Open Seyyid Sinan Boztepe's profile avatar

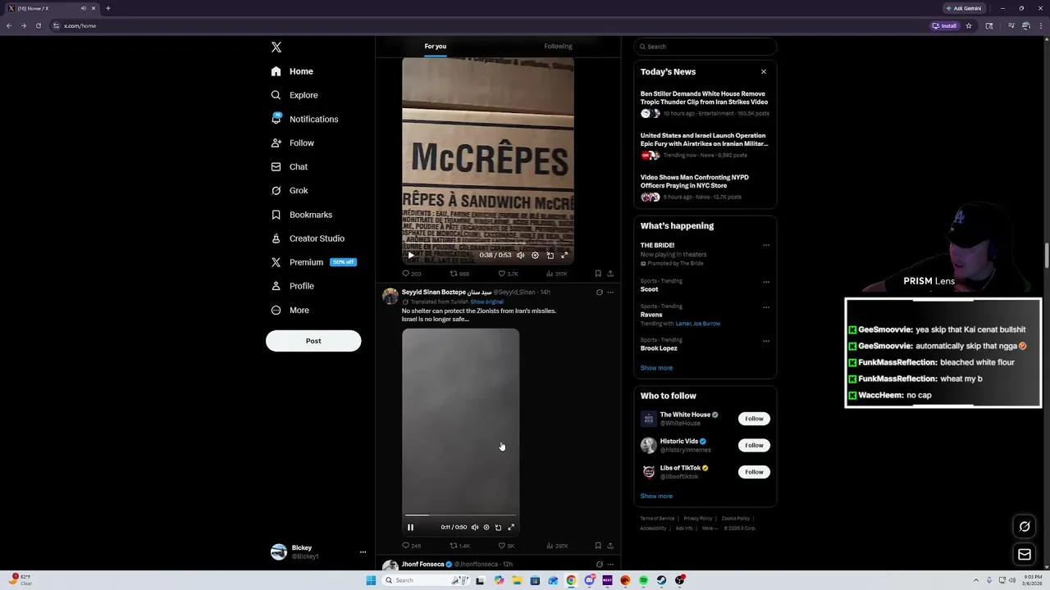[x=390, y=296]
